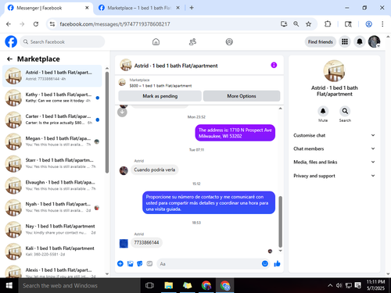
Task: Open the Friends icon in top navigation
Action: pyautogui.click(x=192, y=41)
